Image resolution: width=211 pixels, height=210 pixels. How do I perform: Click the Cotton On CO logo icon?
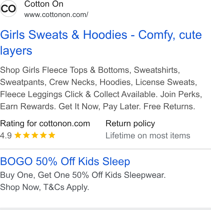coord(8,8)
